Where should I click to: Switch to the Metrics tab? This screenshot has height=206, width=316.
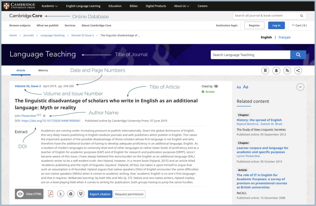(43, 70)
